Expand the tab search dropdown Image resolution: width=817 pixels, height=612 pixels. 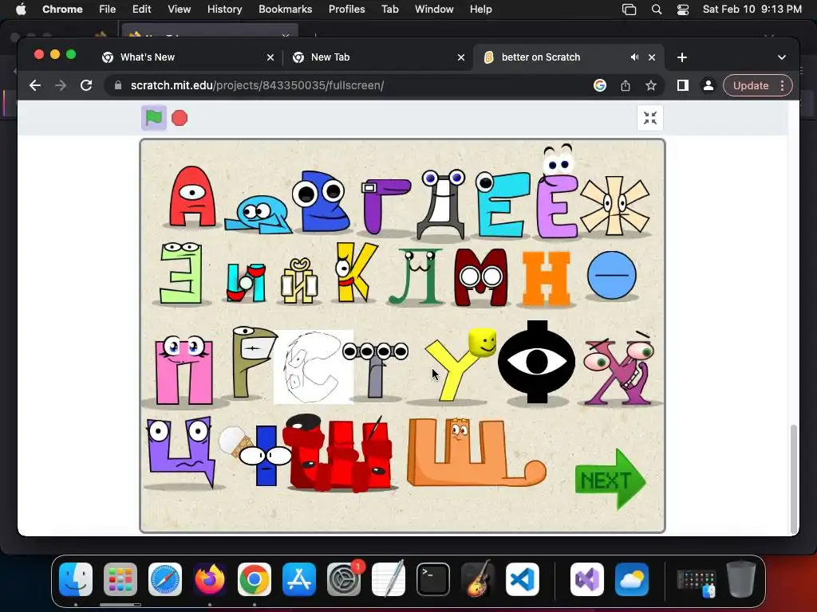782,57
